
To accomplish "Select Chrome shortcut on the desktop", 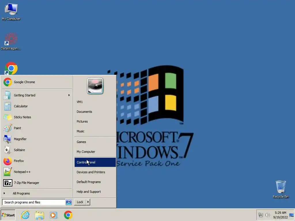I will (11, 68).
